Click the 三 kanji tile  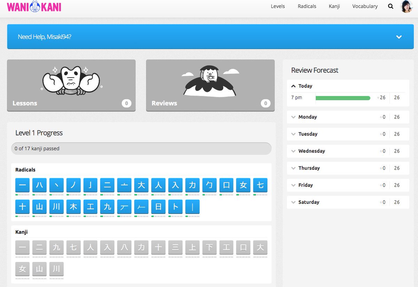[176, 247]
